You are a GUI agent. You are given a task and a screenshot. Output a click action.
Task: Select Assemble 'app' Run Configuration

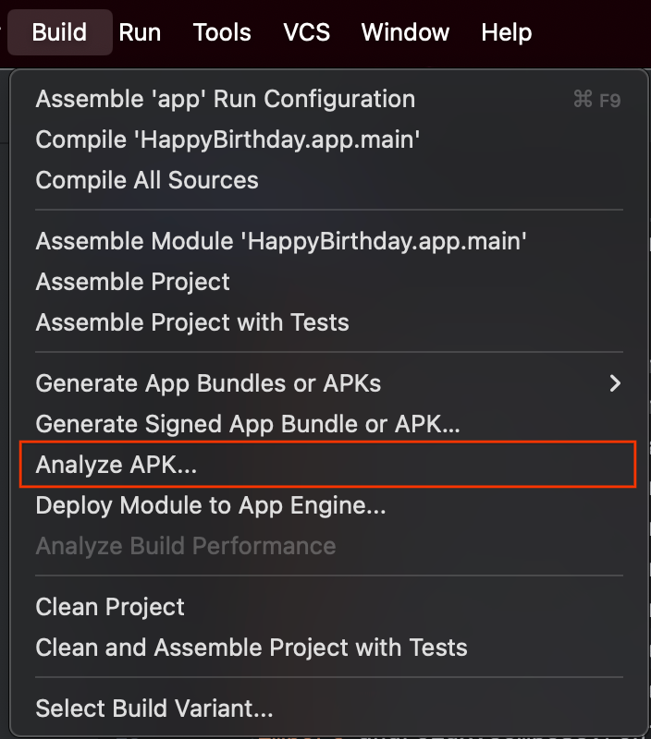click(224, 99)
